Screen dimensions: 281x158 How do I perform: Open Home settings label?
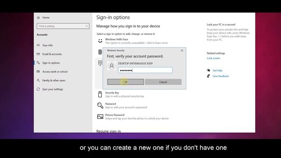[46, 18]
